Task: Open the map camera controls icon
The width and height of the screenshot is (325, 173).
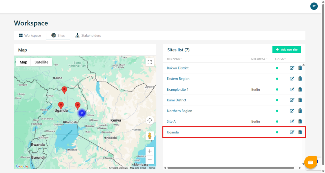Action: [x=150, y=120]
